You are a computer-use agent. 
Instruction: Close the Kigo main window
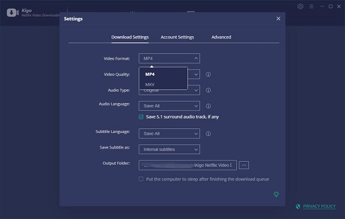pyautogui.click(x=339, y=6)
